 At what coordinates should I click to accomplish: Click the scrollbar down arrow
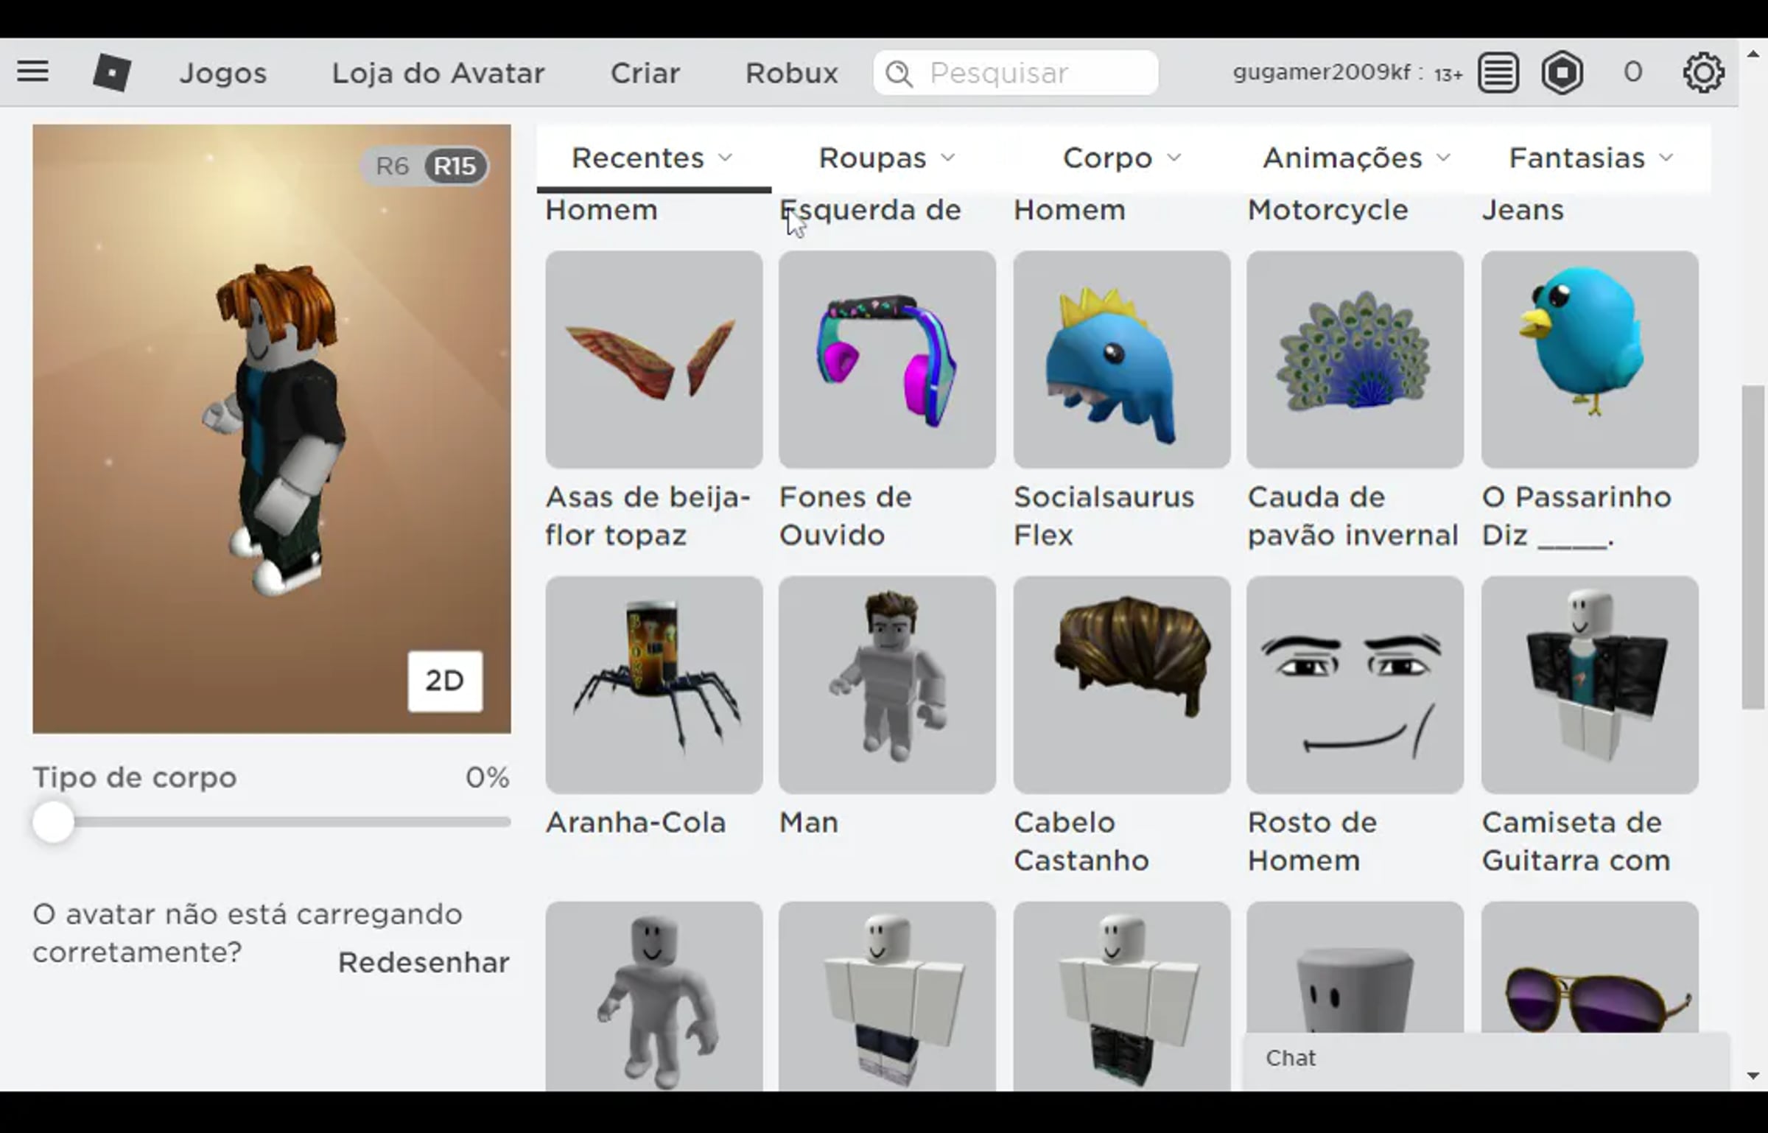pos(1753,1076)
